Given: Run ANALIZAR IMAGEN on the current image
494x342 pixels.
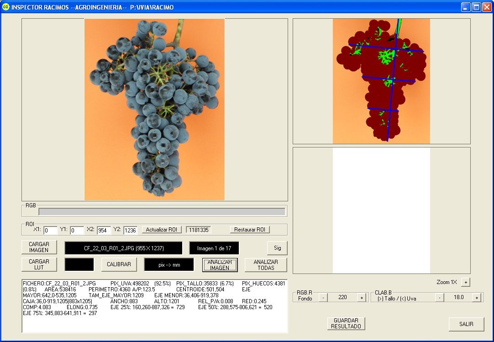Looking at the screenshot, I should (220, 265).
